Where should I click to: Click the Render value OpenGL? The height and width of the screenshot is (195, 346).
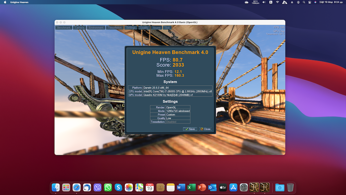[x=178, y=107]
